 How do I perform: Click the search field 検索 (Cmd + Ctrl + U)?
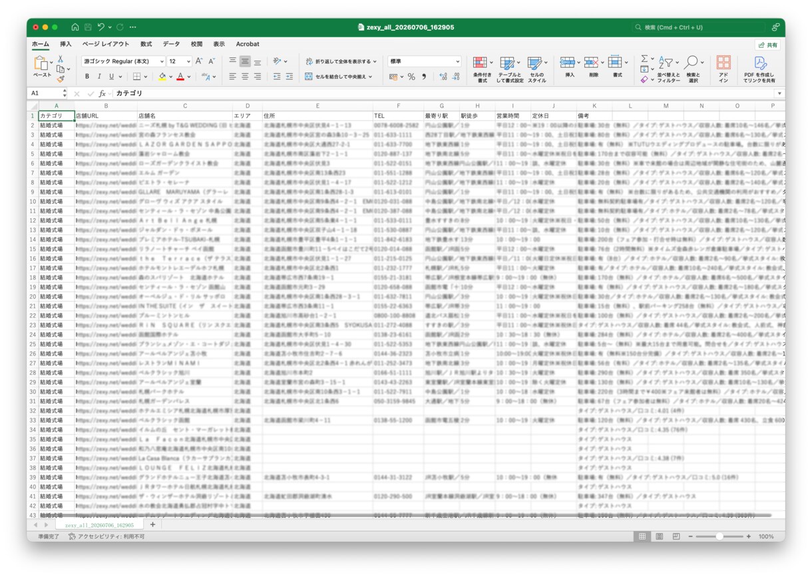[698, 27]
